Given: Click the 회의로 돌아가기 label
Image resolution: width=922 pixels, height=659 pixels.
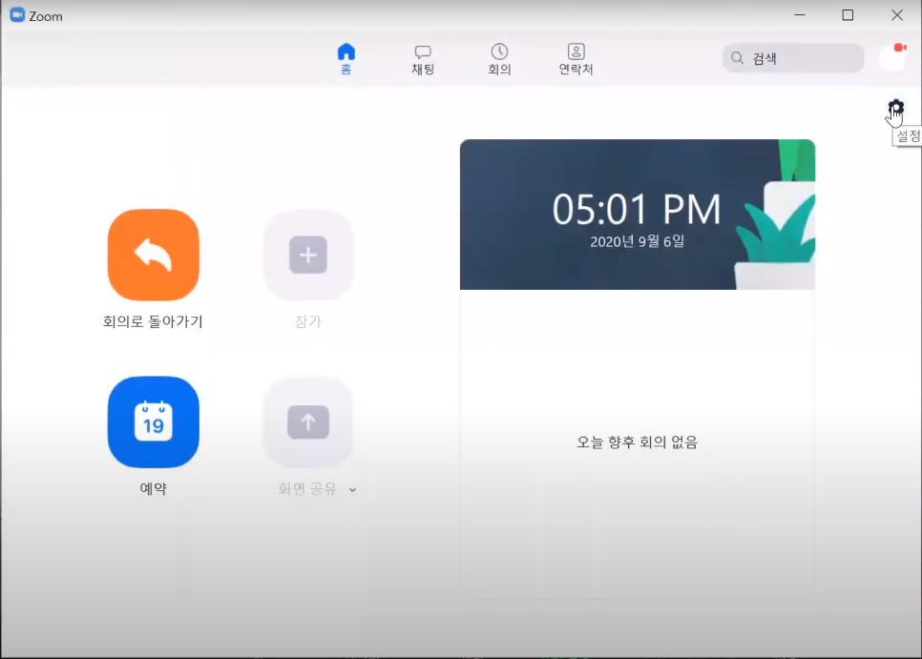Looking at the screenshot, I should (x=153, y=321).
